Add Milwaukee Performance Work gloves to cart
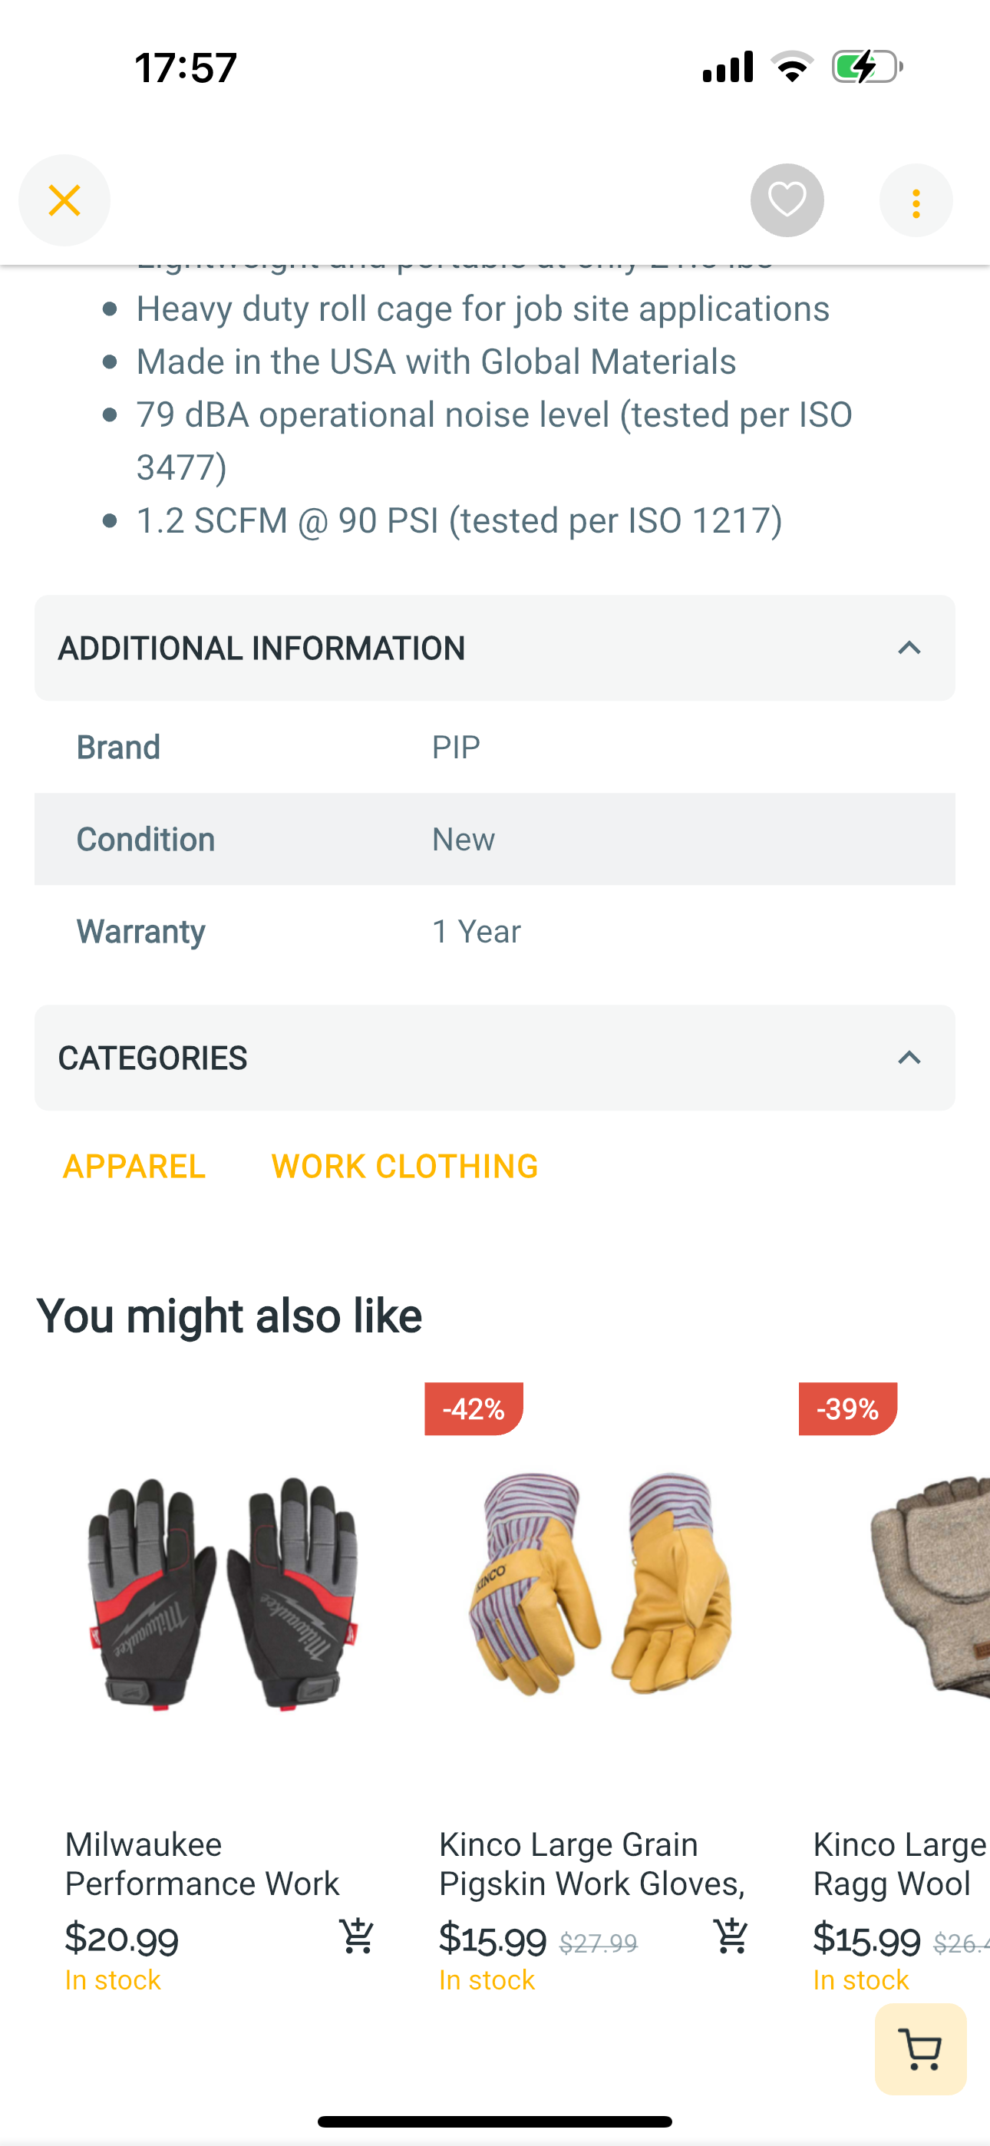 357,1937
